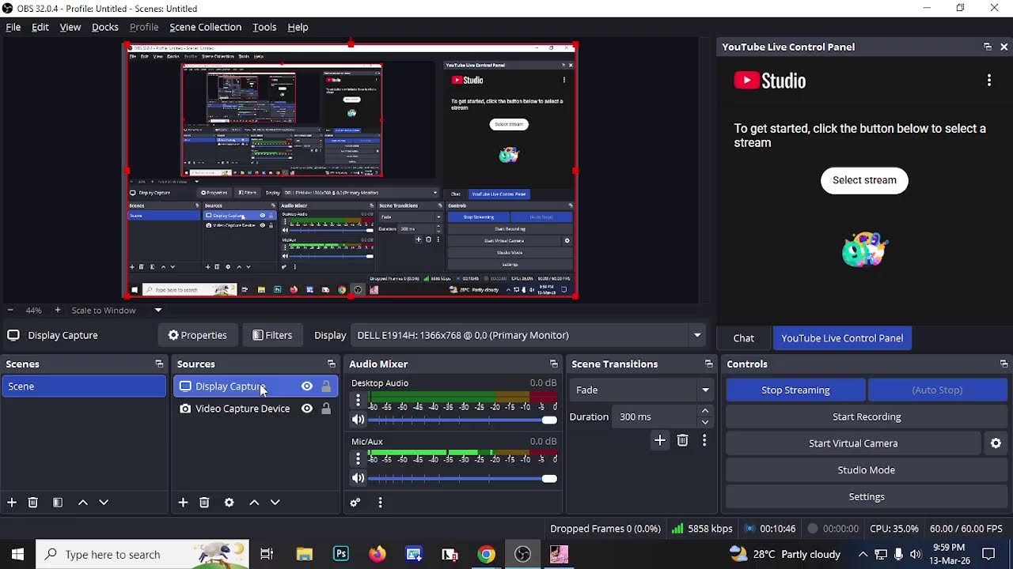Open the Tools menu
The height and width of the screenshot is (569, 1013).
tap(264, 27)
